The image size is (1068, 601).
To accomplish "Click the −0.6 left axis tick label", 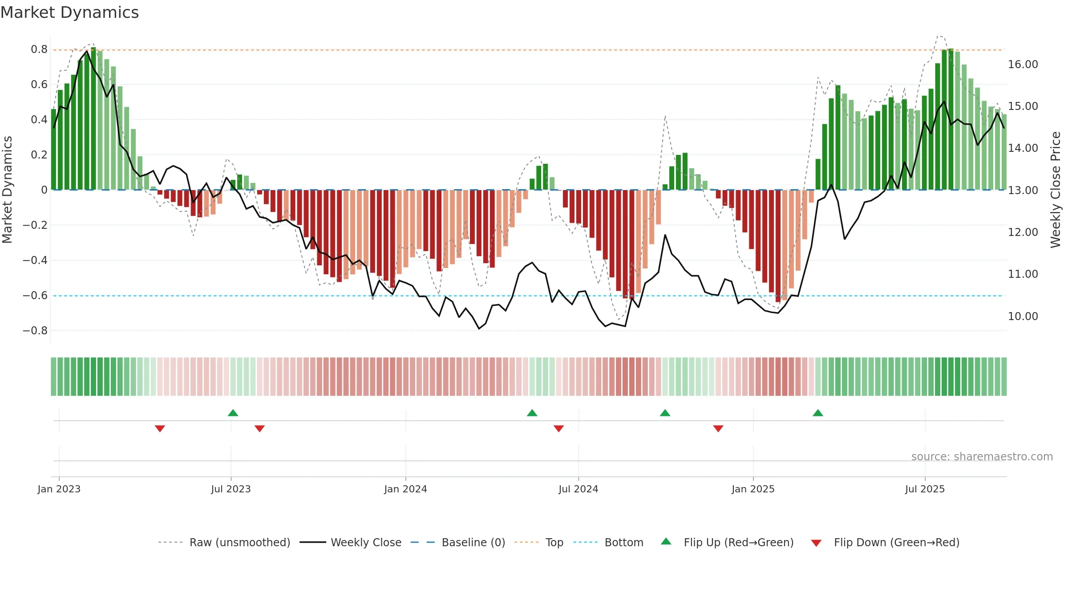I will pyautogui.click(x=35, y=295).
